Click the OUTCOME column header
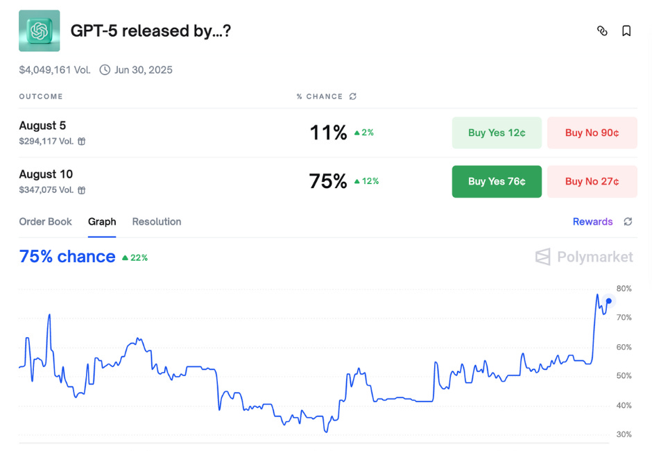Image resolution: width=652 pixels, height=451 pixels. click(x=41, y=96)
